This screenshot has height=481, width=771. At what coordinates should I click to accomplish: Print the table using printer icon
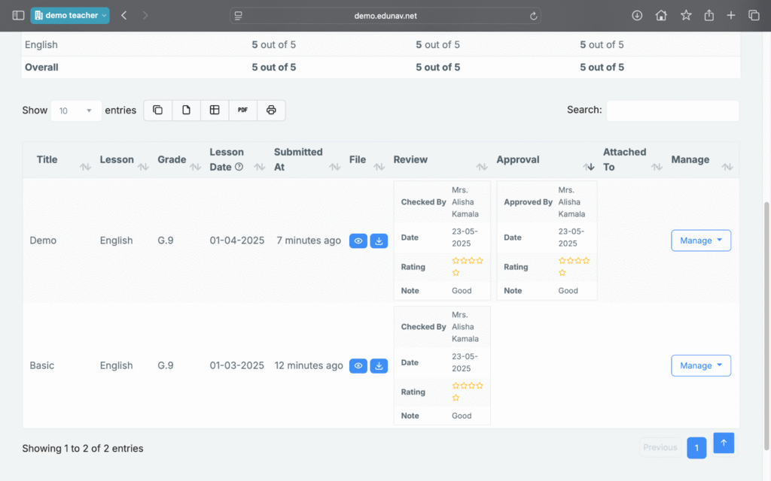(x=271, y=110)
